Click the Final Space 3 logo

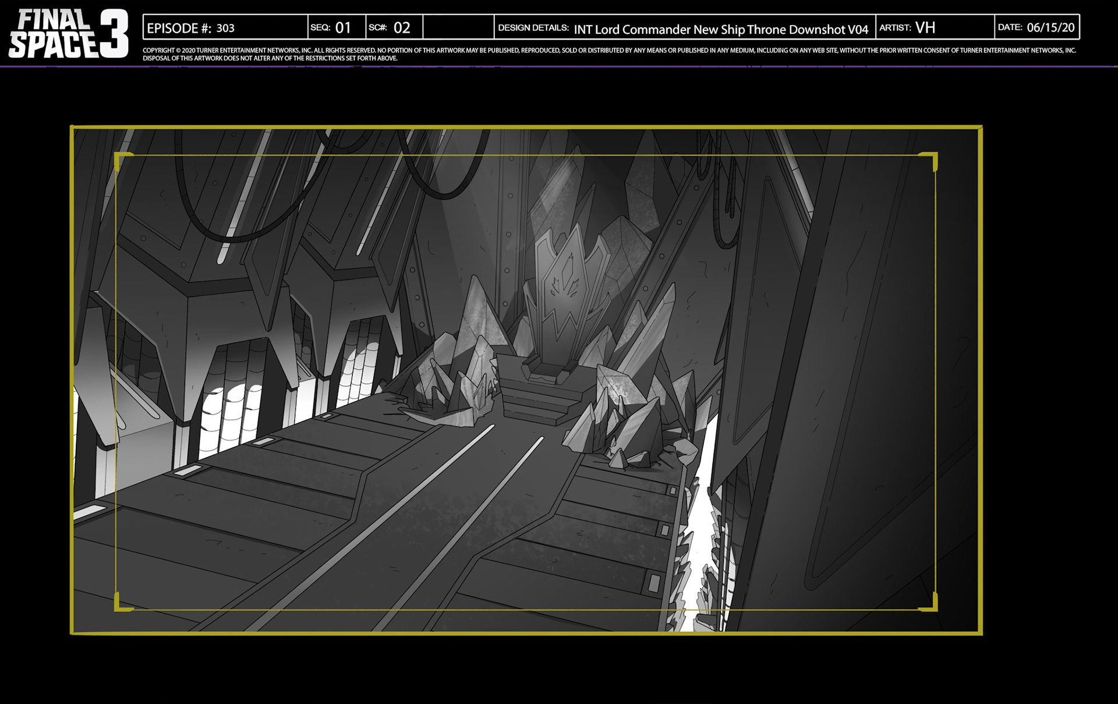[x=68, y=34]
